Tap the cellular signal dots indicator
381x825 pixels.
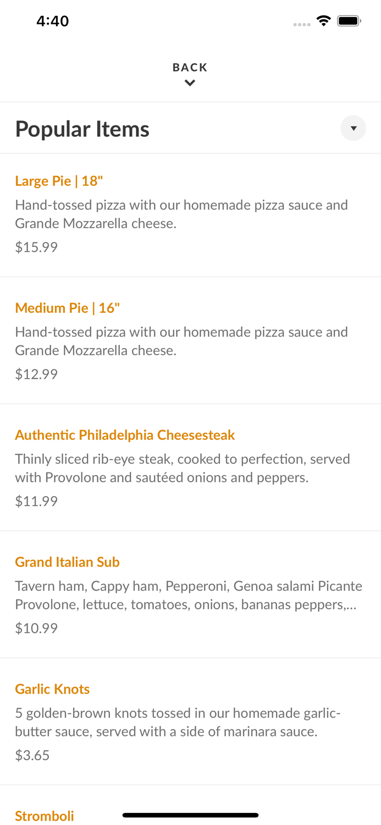pyautogui.click(x=302, y=24)
